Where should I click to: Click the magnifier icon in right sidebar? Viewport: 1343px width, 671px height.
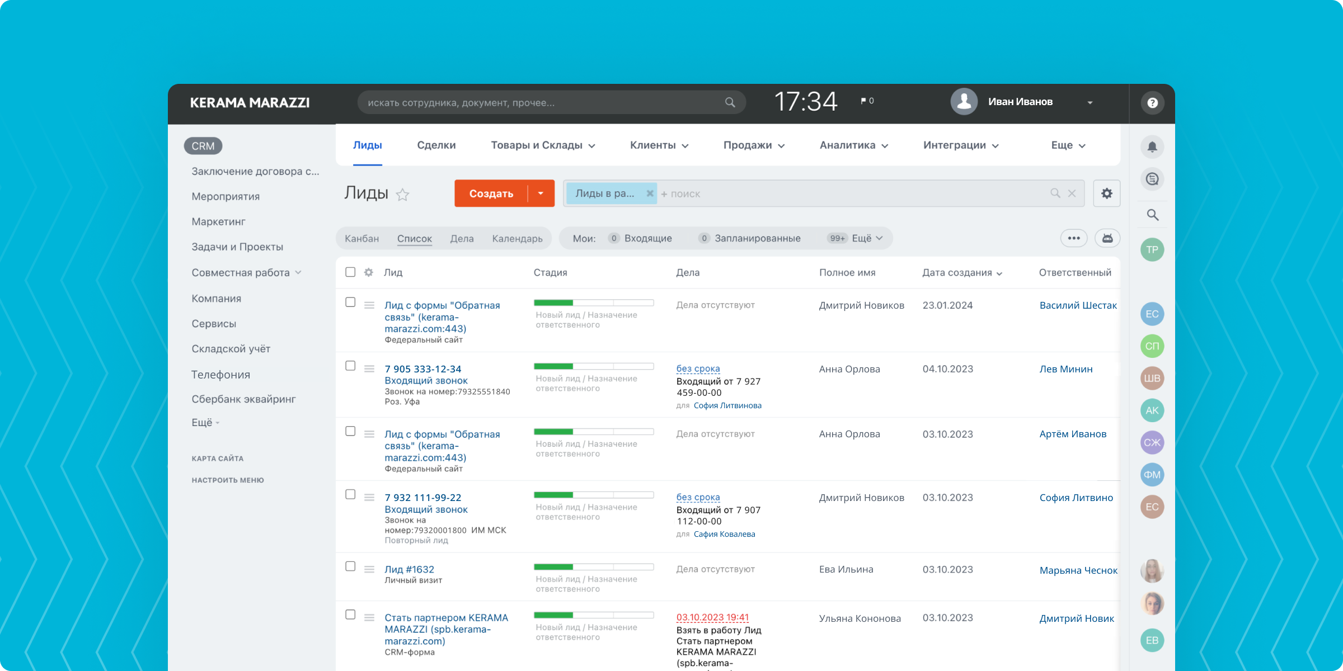1152,215
